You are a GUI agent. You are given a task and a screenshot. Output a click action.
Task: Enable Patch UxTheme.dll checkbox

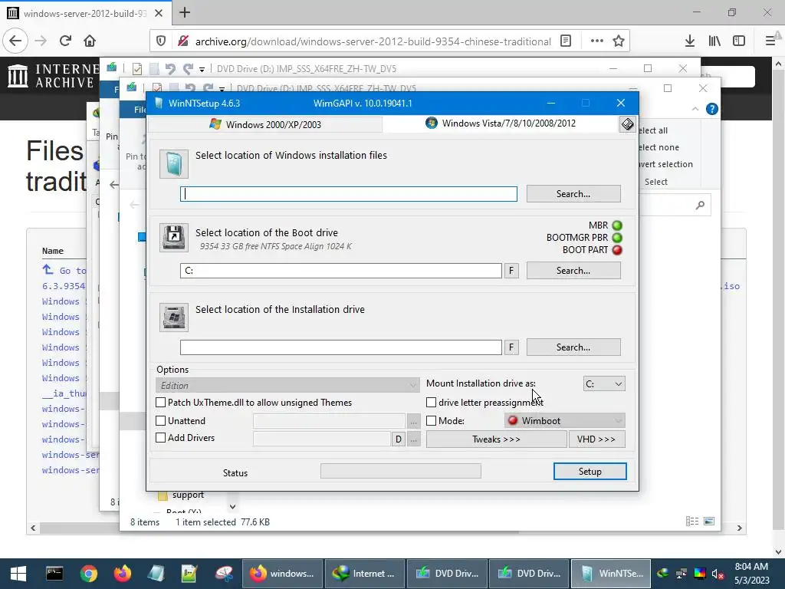pos(161,402)
